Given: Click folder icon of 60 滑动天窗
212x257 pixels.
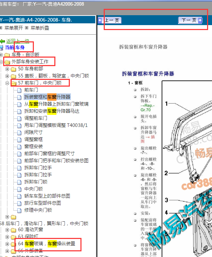Looking at the screenshot, I should (x=13, y=230).
